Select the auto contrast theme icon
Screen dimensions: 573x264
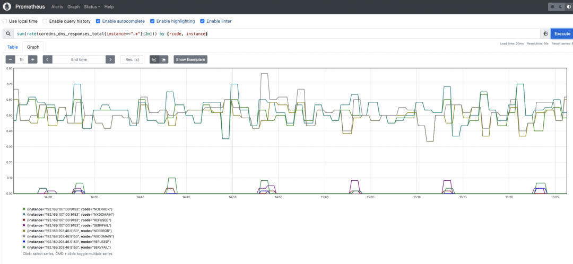coord(569,7)
